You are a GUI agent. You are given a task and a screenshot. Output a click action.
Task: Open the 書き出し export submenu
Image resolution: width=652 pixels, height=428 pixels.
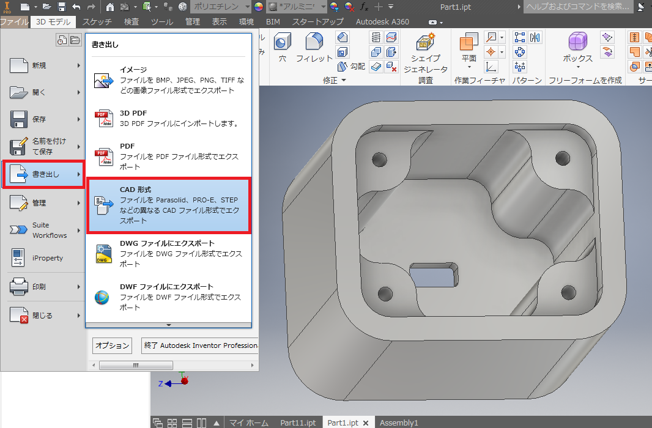pyautogui.click(x=44, y=174)
